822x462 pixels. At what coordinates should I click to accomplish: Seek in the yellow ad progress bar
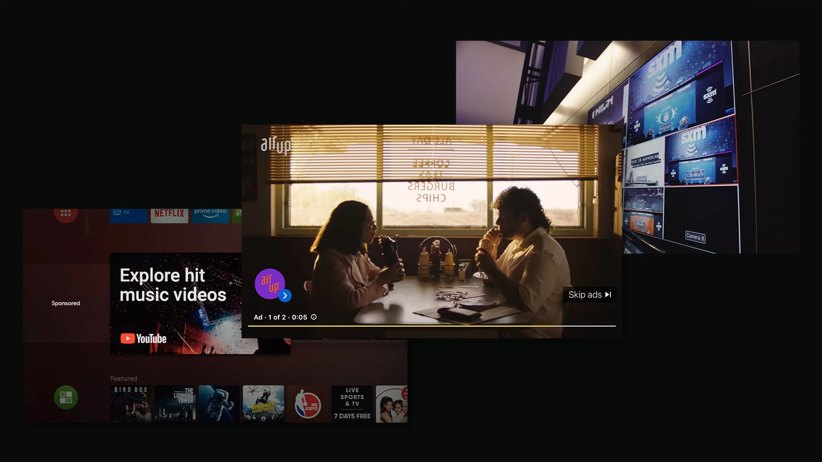[x=432, y=326]
